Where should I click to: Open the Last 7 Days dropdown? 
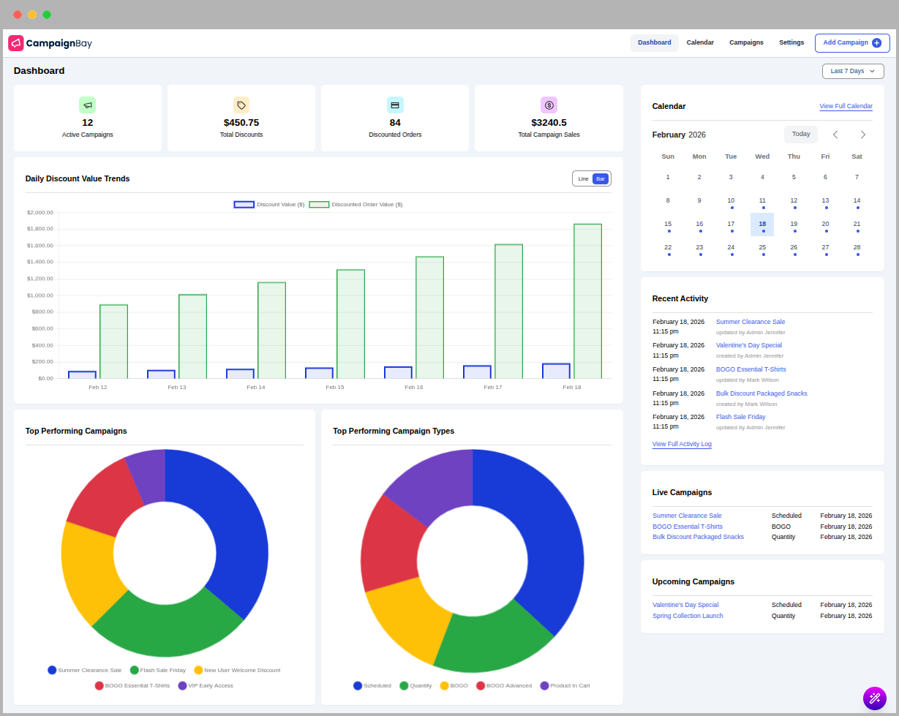point(853,71)
